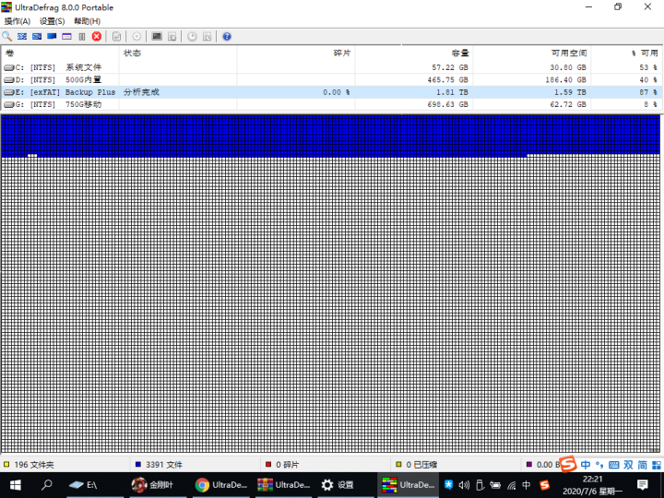This screenshot has width=664, height=498.
Task: Sort by the 状态 column header
Action: tap(178, 53)
